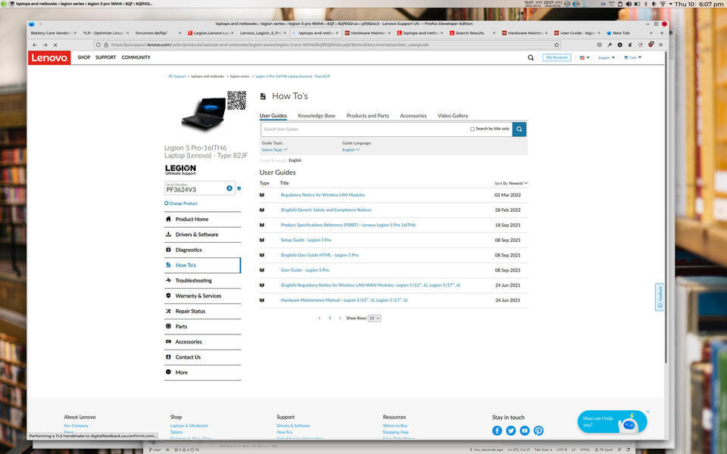Click the book icon beside Setup Guide row
The width and height of the screenshot is (727, 454).
(x=262, y=240)
